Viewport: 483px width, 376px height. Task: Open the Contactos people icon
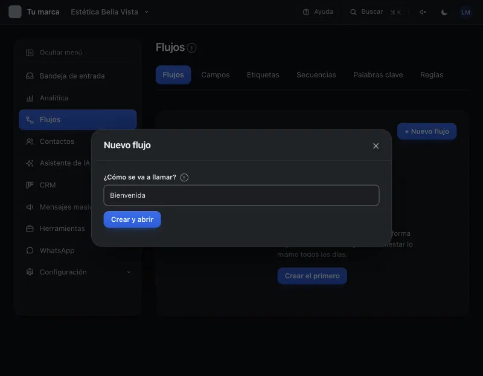[30, 141]
